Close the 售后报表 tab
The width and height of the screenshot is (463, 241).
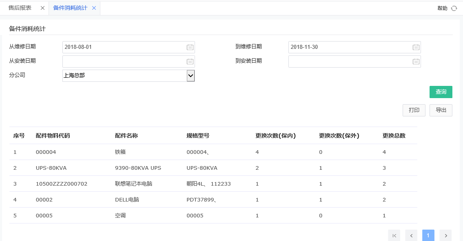click(x=42, y=8)
